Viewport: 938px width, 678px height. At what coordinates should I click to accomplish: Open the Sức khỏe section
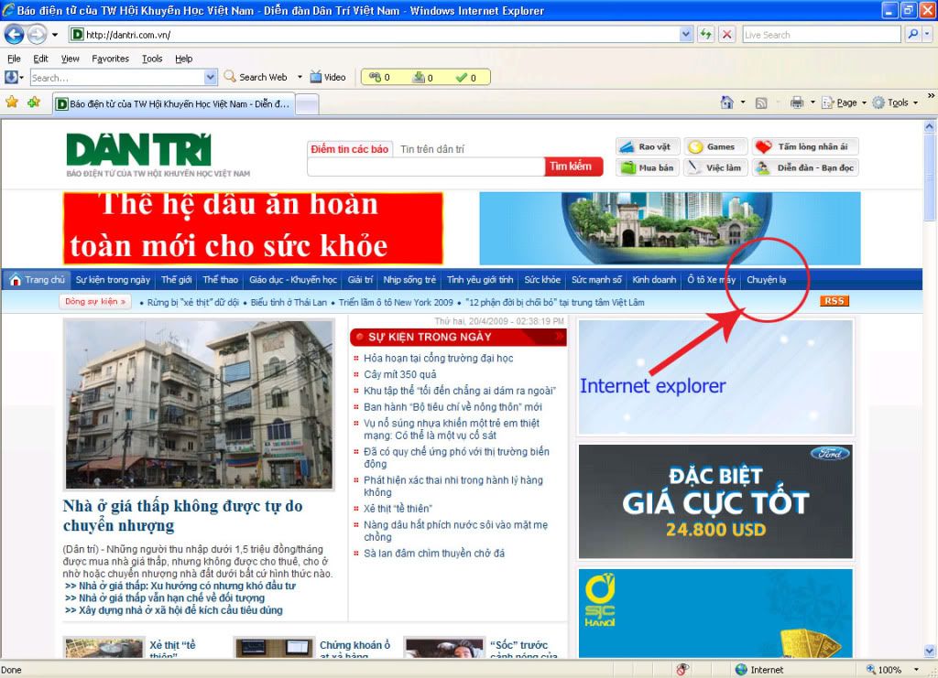(542, 280)
